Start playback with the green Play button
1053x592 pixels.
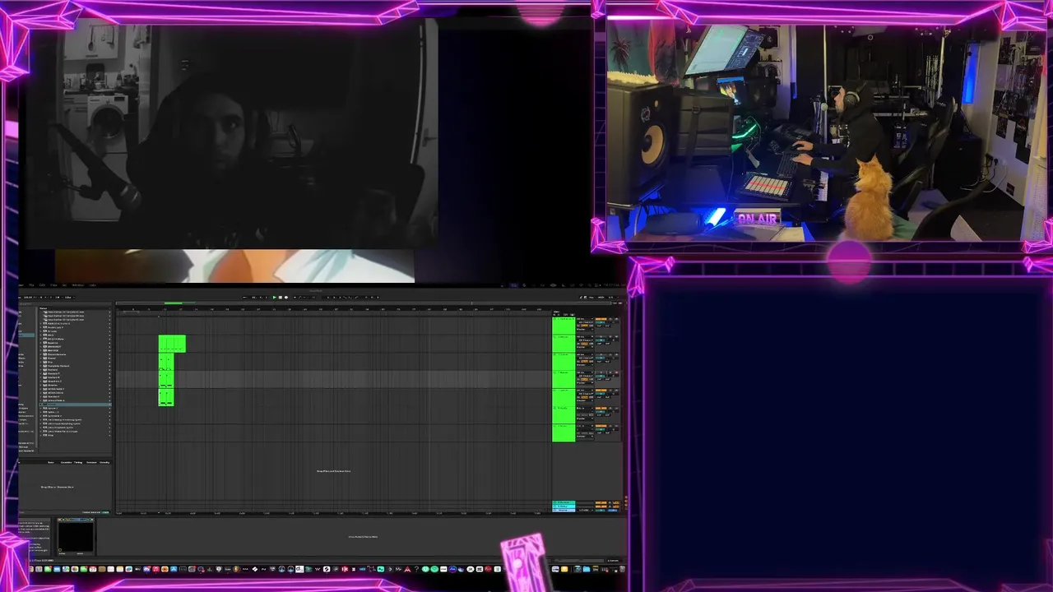(275, 297)
